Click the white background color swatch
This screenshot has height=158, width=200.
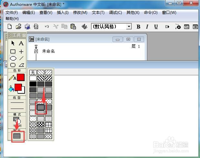[x=22, y=91]
